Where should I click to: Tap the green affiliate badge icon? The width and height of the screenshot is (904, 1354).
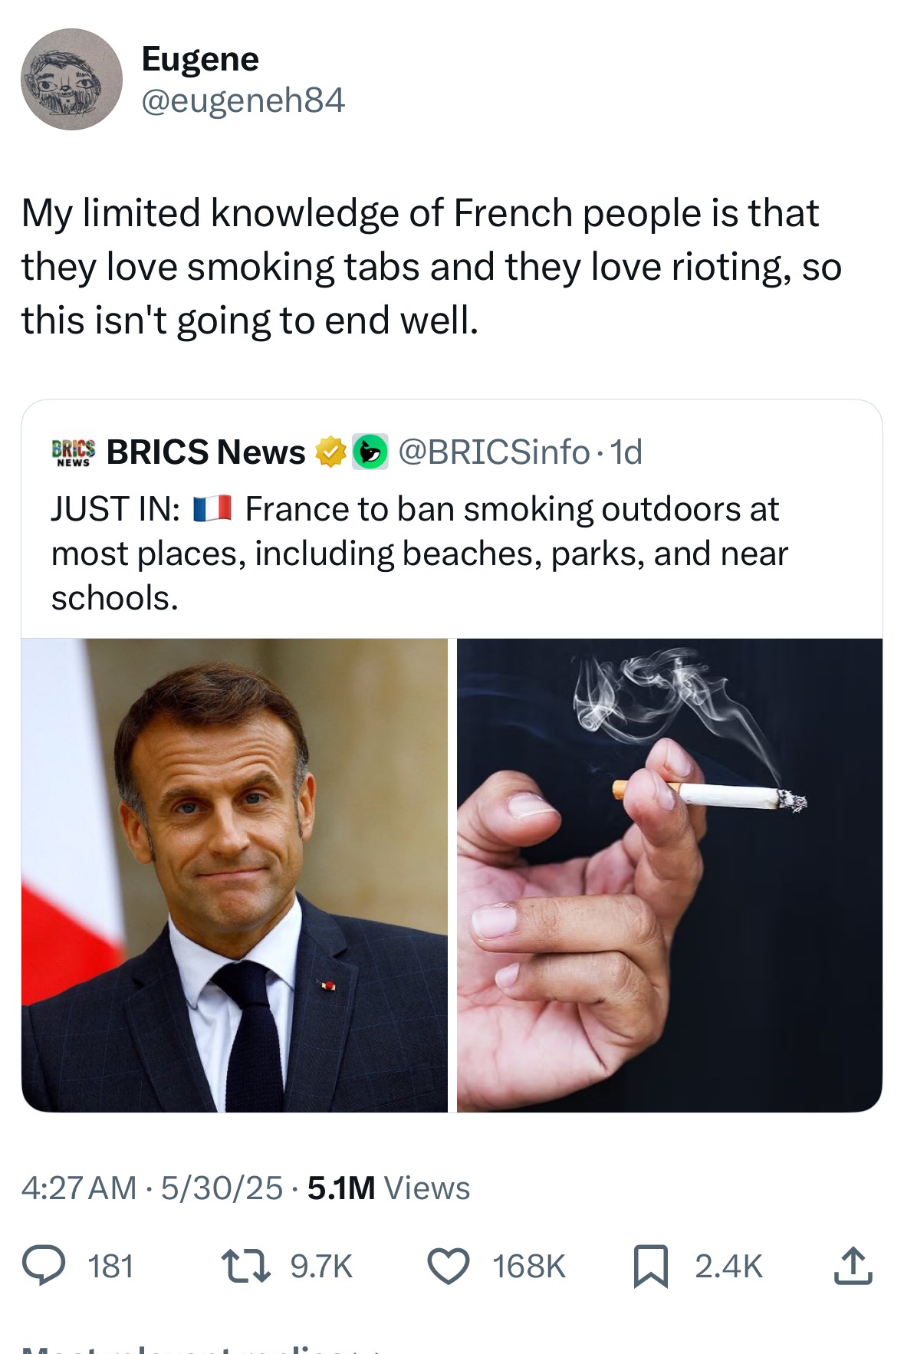[x=370, y=452]
